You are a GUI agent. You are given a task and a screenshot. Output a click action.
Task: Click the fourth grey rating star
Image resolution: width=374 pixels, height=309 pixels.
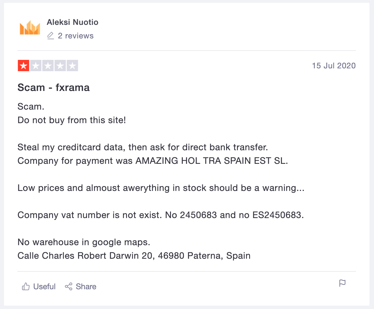[60, 66]
